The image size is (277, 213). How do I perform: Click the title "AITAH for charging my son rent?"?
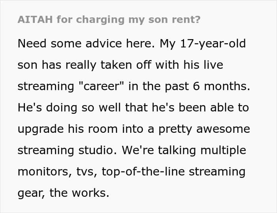coord(109,20)
